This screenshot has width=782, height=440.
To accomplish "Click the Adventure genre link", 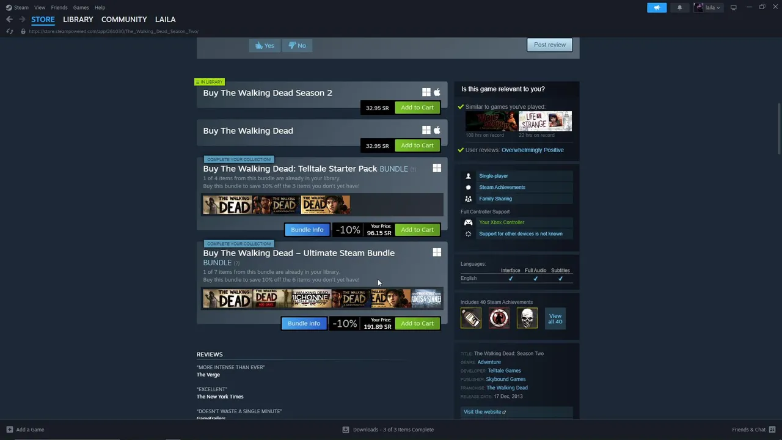I will point(489,362).
